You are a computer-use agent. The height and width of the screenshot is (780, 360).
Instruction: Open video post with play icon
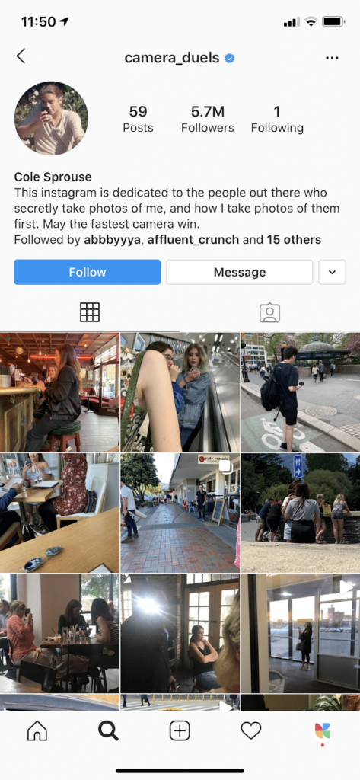coord(301,633)
